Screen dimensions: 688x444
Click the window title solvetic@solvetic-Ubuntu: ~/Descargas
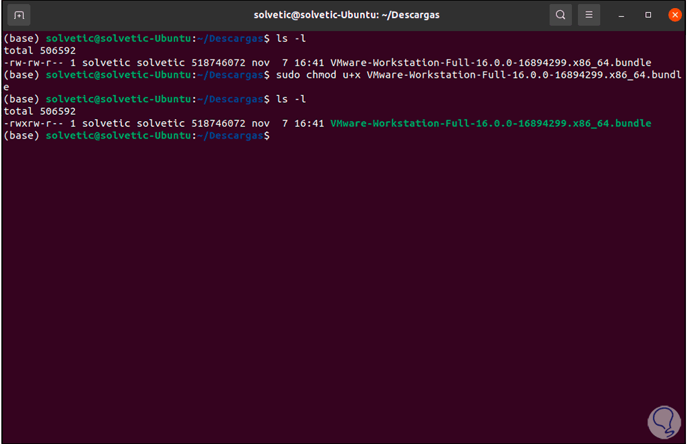tap(346, 15)
